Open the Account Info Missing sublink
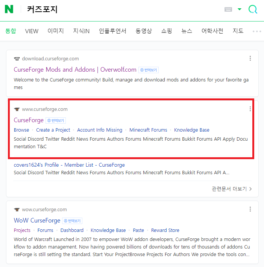The width and height of the screenshot is (264, 267). pyautogui.click(x=100, y=130)
